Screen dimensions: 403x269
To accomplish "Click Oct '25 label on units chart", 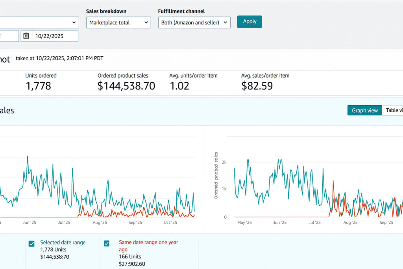I will click(x=170, y=223).
